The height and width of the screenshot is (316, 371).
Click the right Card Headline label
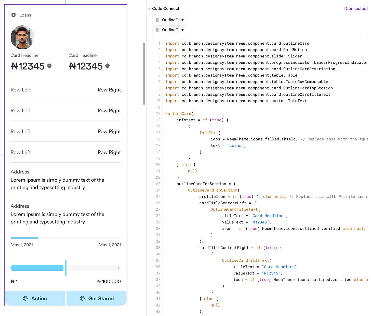click(x=83, y=55)
